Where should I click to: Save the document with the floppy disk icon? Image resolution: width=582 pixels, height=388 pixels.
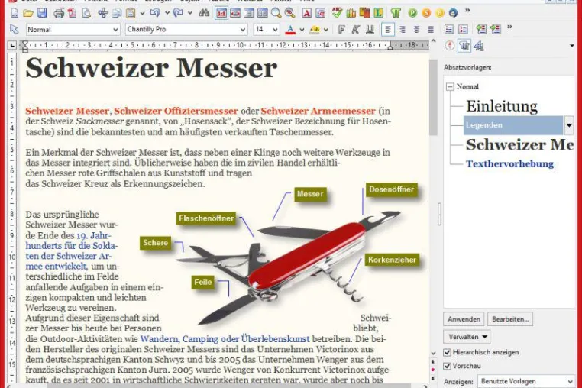(42, 14)
